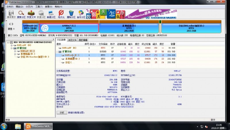Click the 64Win7 (C:) row in the table

coord(116,55)
